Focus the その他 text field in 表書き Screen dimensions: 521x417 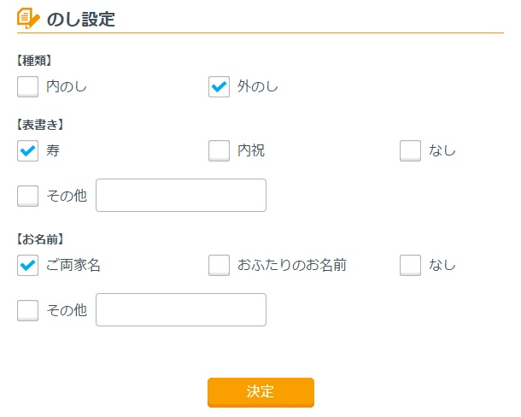[x=181, y=196]
